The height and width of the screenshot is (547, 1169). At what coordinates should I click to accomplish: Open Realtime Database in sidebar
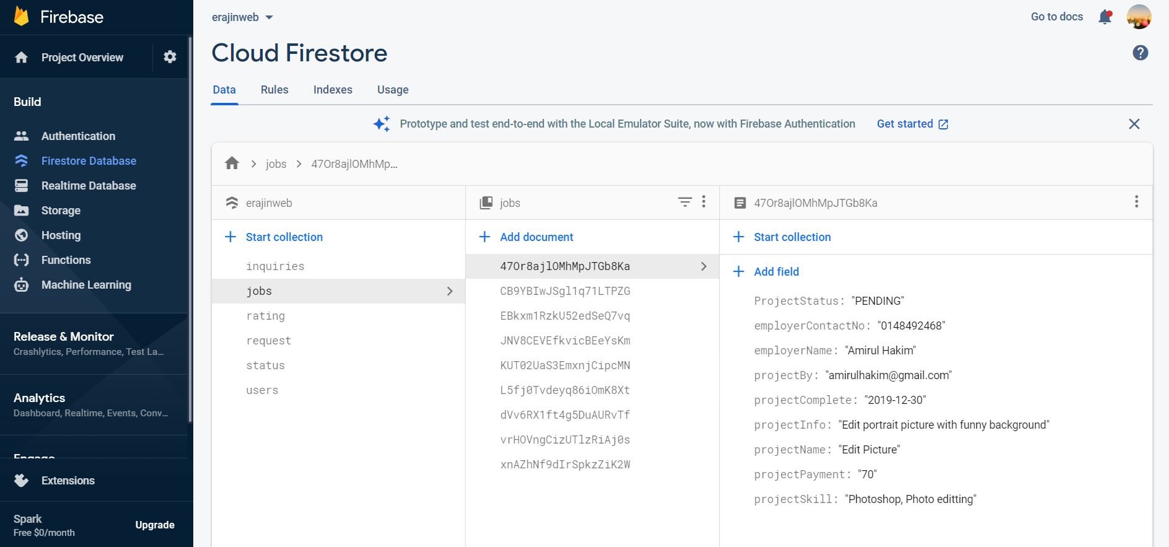tap(89, 186)
